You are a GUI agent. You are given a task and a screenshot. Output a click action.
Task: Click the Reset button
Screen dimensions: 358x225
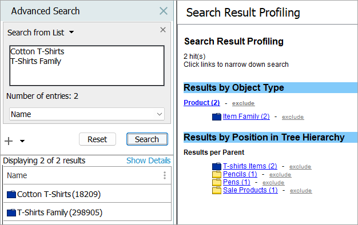[x=97, y=139]
